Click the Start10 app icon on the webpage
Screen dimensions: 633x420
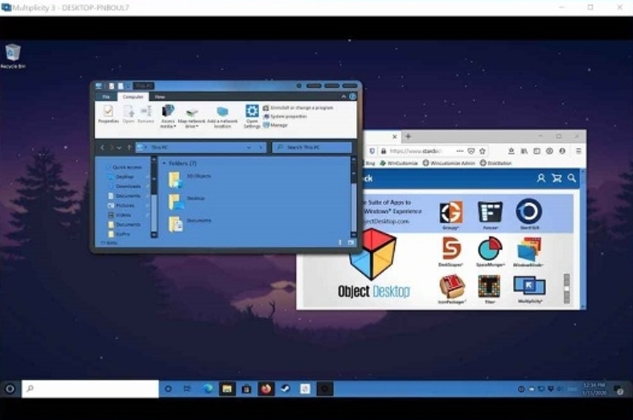tap(529, 211)
